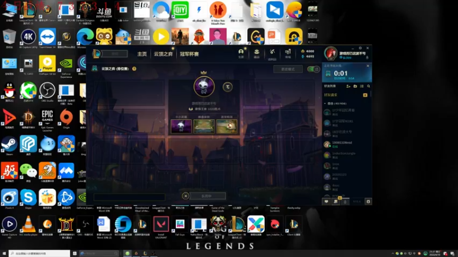Open the Microsoft Edge desktop shortcut
The width and height of the screenshot is (458, 257).
click(85, 38)
